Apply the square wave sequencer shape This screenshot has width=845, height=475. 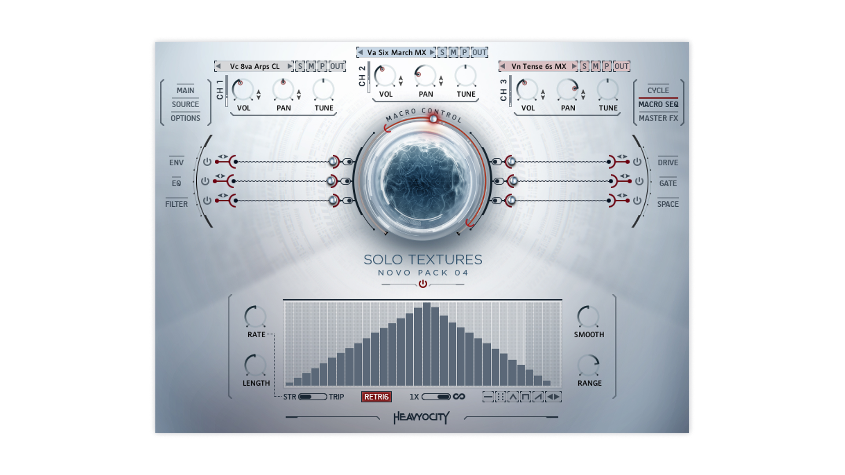pos(525,397)
